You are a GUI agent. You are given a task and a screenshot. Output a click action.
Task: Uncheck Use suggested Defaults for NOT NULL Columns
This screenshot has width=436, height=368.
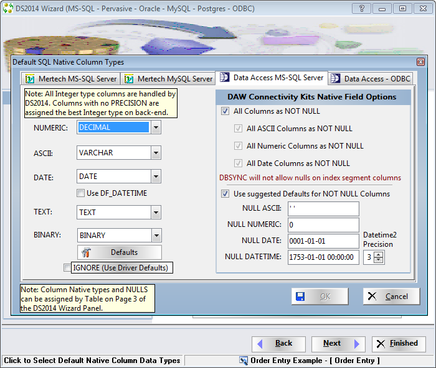tap(225, 194)
